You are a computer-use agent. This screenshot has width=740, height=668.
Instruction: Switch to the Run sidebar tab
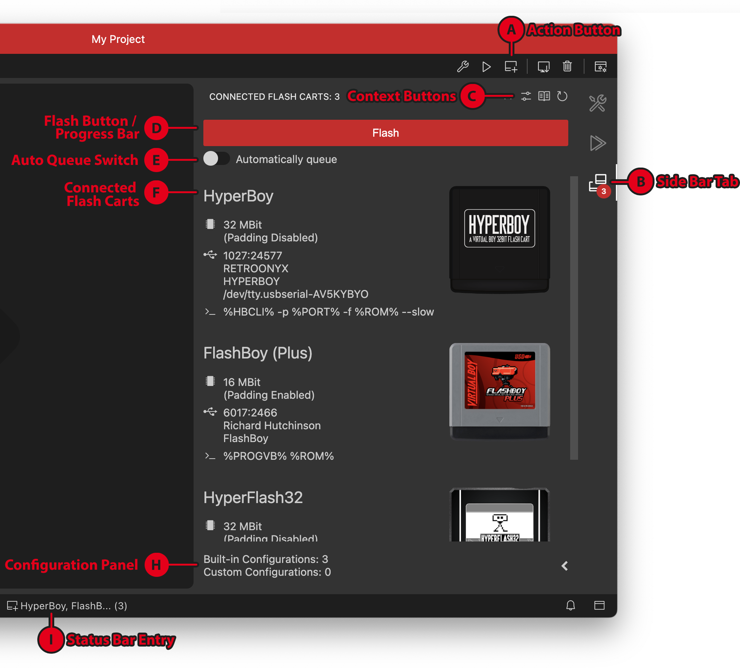(598, 143)
